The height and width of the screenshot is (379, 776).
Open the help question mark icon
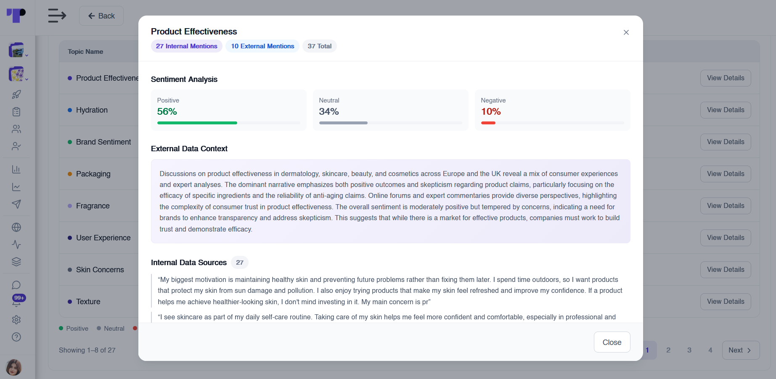16,337
